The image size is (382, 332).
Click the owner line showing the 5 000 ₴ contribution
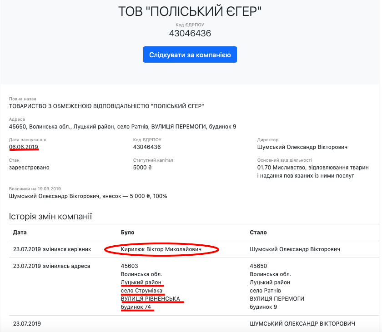88,196
